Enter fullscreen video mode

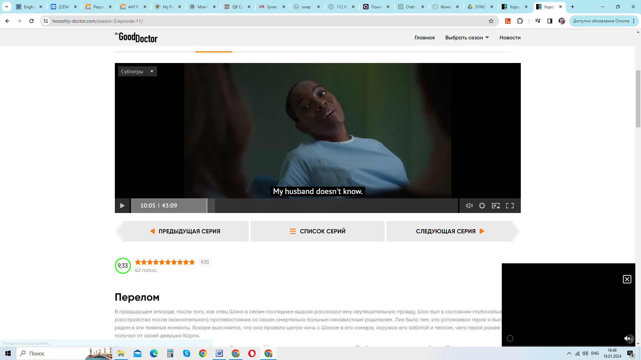(510, 206)
